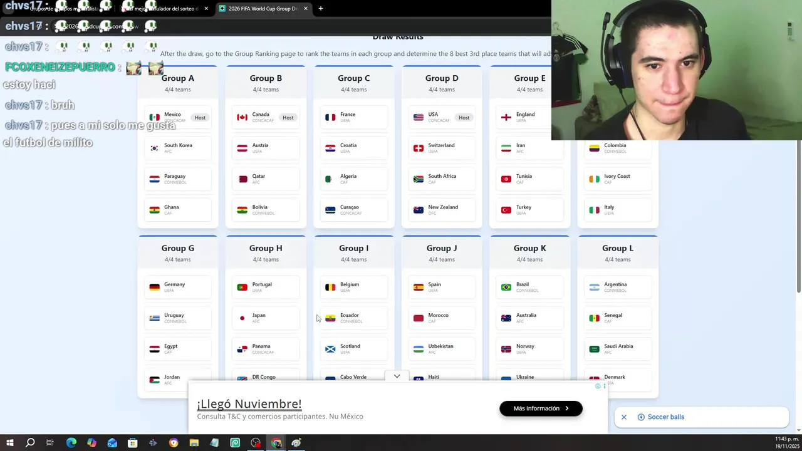Viewport: 802px width, 451px height.
Task: Switch to 2026 FIFA World Cup Group Draw tab
Action: pyautogui.click(x=262, y=9)
